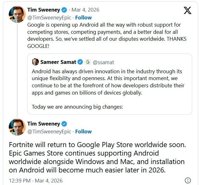Viewport: 201px width, 185px height.
Task: Open Tim Sweeney's lower profile picture
Action: pos(17,127)
